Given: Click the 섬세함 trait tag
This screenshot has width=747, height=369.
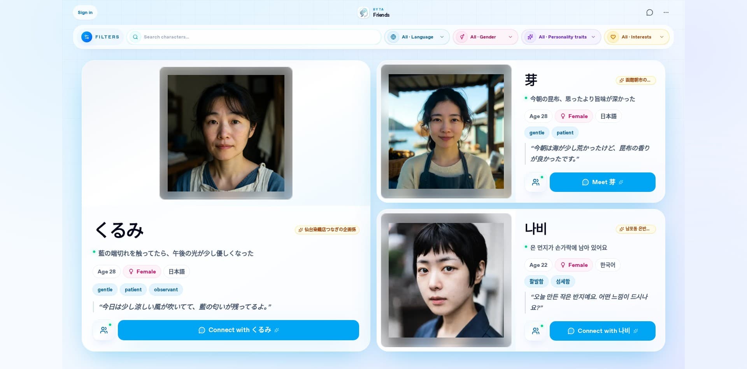Looking at the screenshot, I should click(563, 281).
